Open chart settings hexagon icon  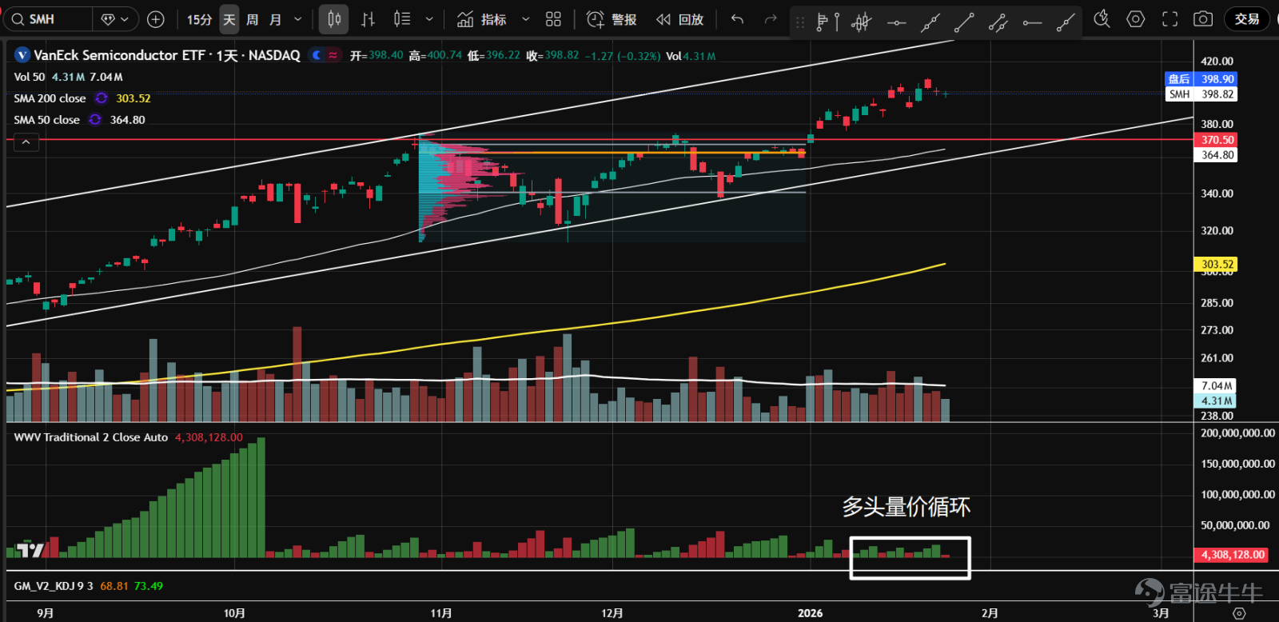click(x=1136, y=19)
